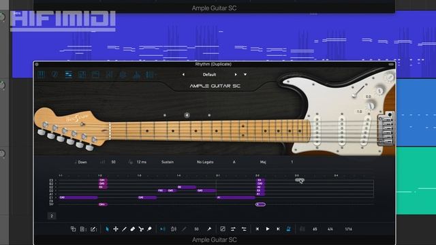
Task: Open the No Legato selector
Action: point(205,162)
